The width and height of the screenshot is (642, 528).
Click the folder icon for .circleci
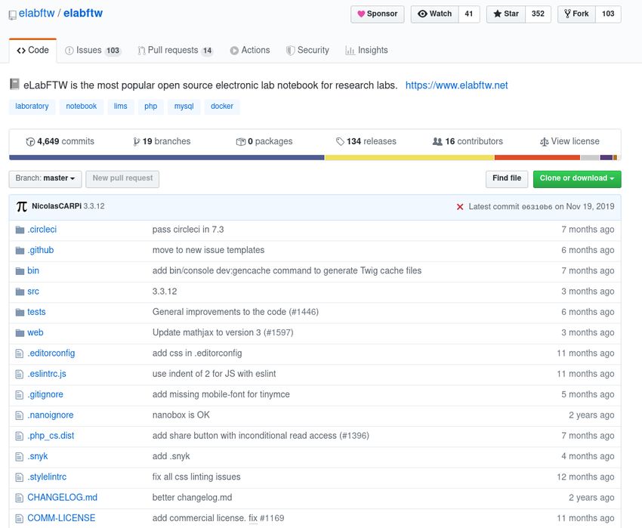pyautogui.click(x=20, y=230)
